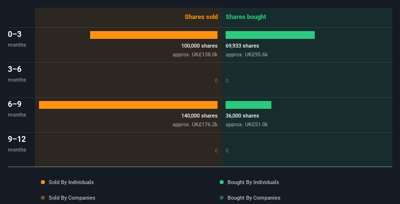Select the Sold By Individuals legend label

point(71,182)
